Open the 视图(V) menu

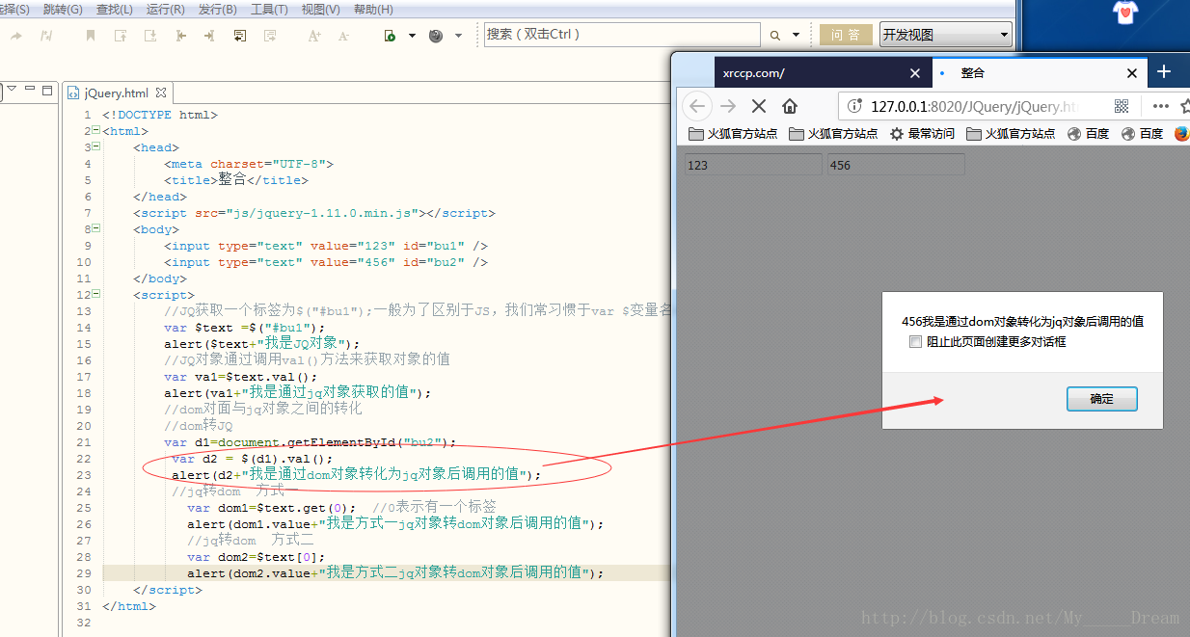(x=320, y=10)
